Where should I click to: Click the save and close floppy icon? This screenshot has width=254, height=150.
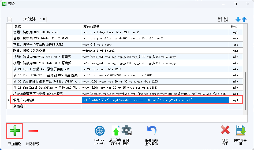pyautogui.click(x=241, y=130)
